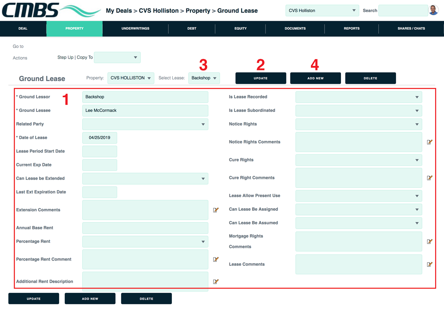Click the Annual Base Rent field

(145, 228)
